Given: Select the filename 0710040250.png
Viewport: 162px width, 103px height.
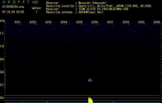Looking at the screenshot, I should click(13, 7).
